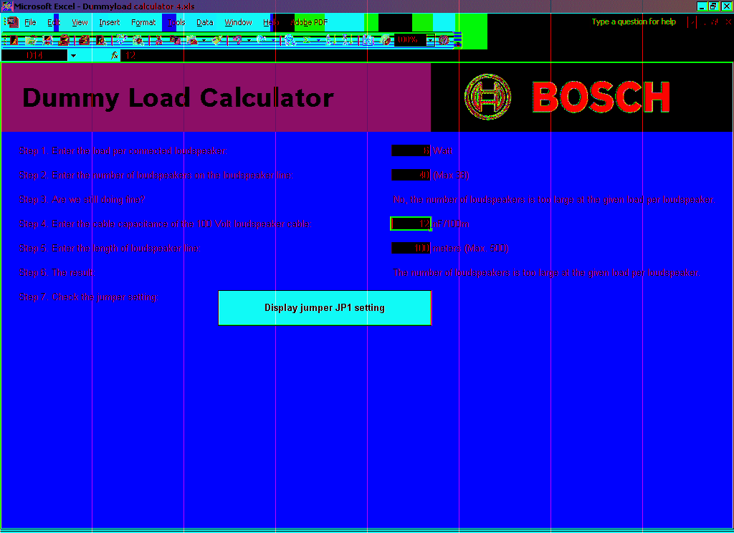The width and height of the screenshot is (734, 533).
Task: Open the Chart Wizard toolbar icon
Action: point(368,40)
